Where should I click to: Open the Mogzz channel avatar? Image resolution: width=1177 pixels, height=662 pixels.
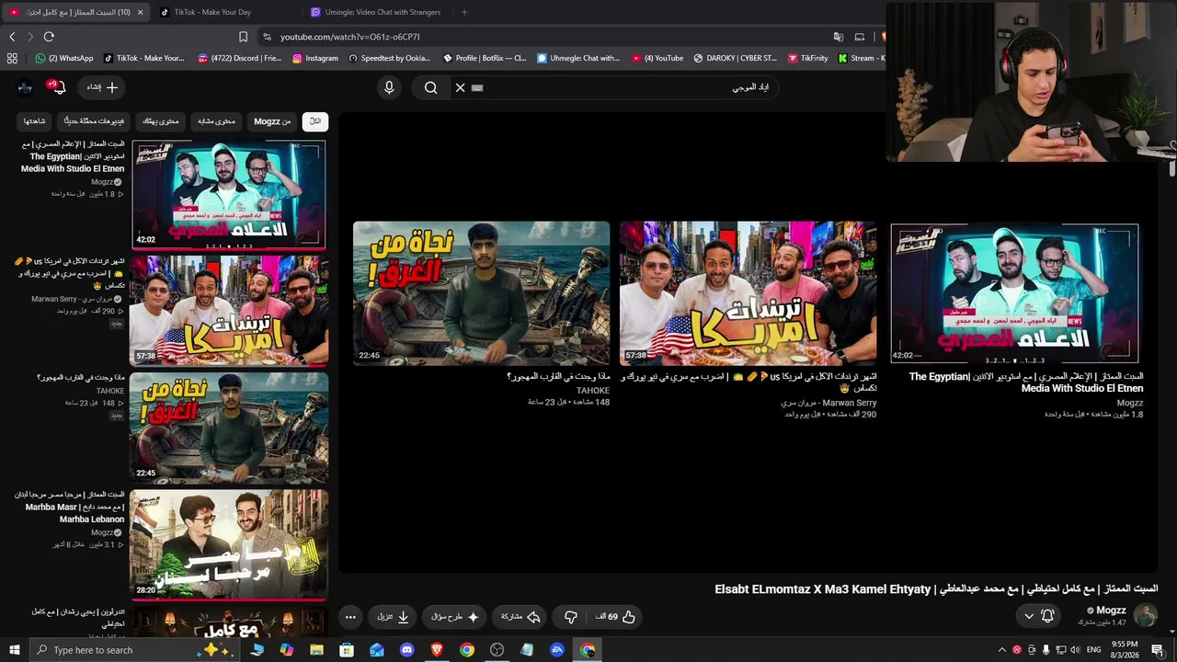tap(1146, 615)
